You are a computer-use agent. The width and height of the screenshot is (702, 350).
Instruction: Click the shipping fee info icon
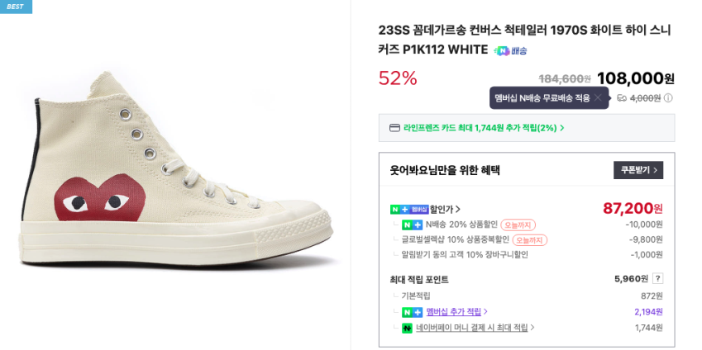[668, 98]
